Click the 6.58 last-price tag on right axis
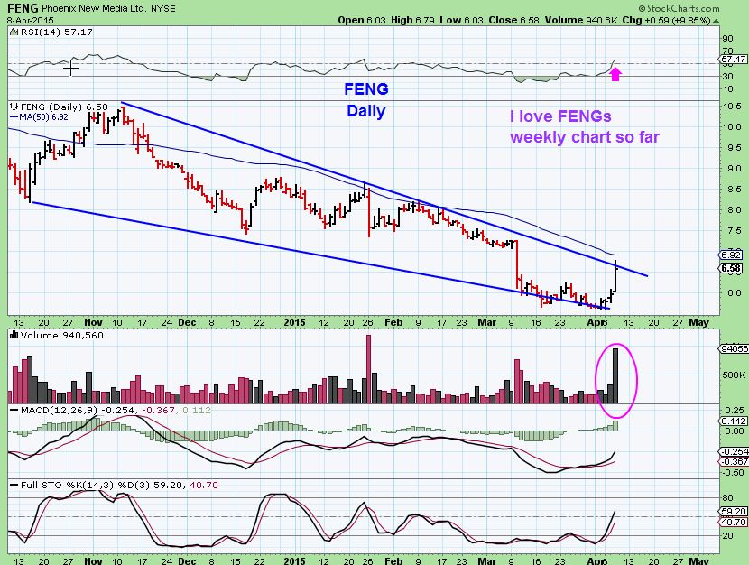 tap(731, 268)
